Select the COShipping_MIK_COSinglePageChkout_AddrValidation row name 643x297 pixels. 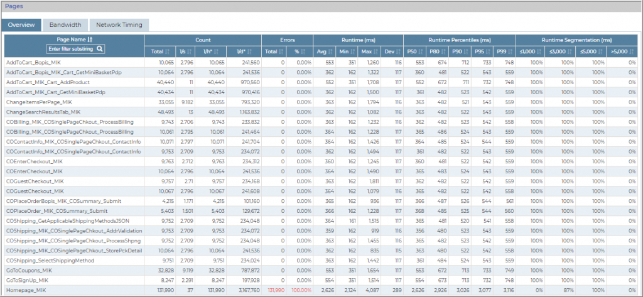[74, 230]
